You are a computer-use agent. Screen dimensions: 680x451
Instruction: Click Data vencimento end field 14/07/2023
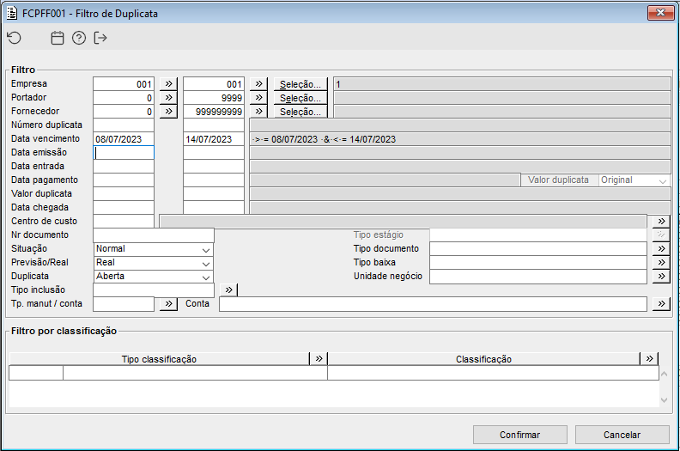point(214,139)
